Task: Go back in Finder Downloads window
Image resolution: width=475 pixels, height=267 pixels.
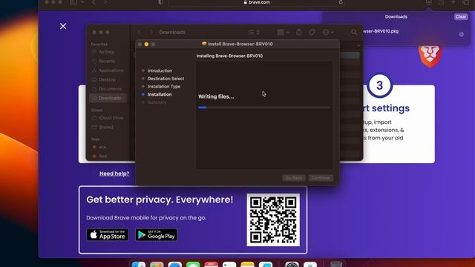Action: tap(140, 32)
